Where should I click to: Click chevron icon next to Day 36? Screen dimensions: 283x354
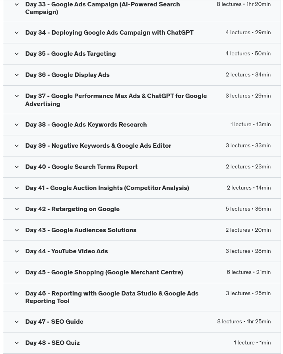click(17, 75)
